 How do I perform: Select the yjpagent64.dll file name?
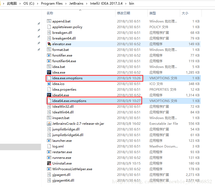click(63, 181)
